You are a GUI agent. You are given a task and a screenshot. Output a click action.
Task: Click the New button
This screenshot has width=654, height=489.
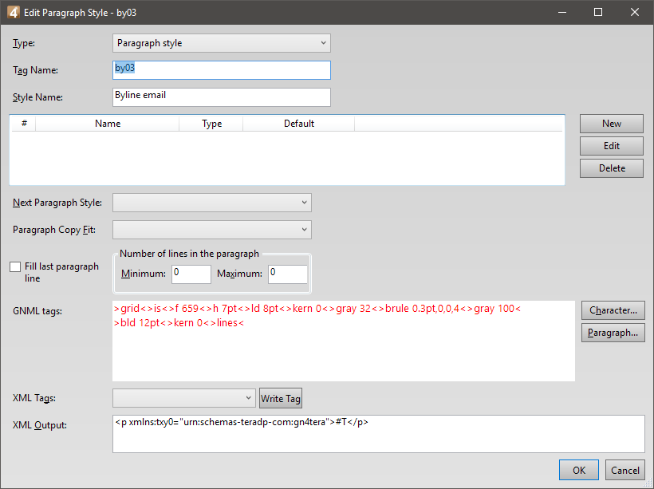click(612, 124)
